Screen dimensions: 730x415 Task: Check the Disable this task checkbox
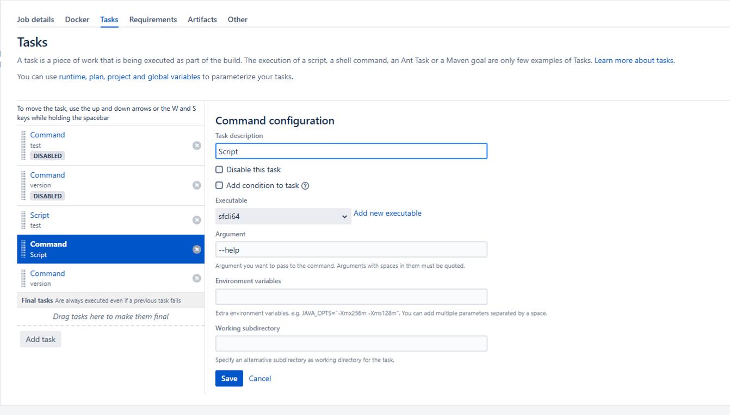pyautogui.click(x=219, y=169)
